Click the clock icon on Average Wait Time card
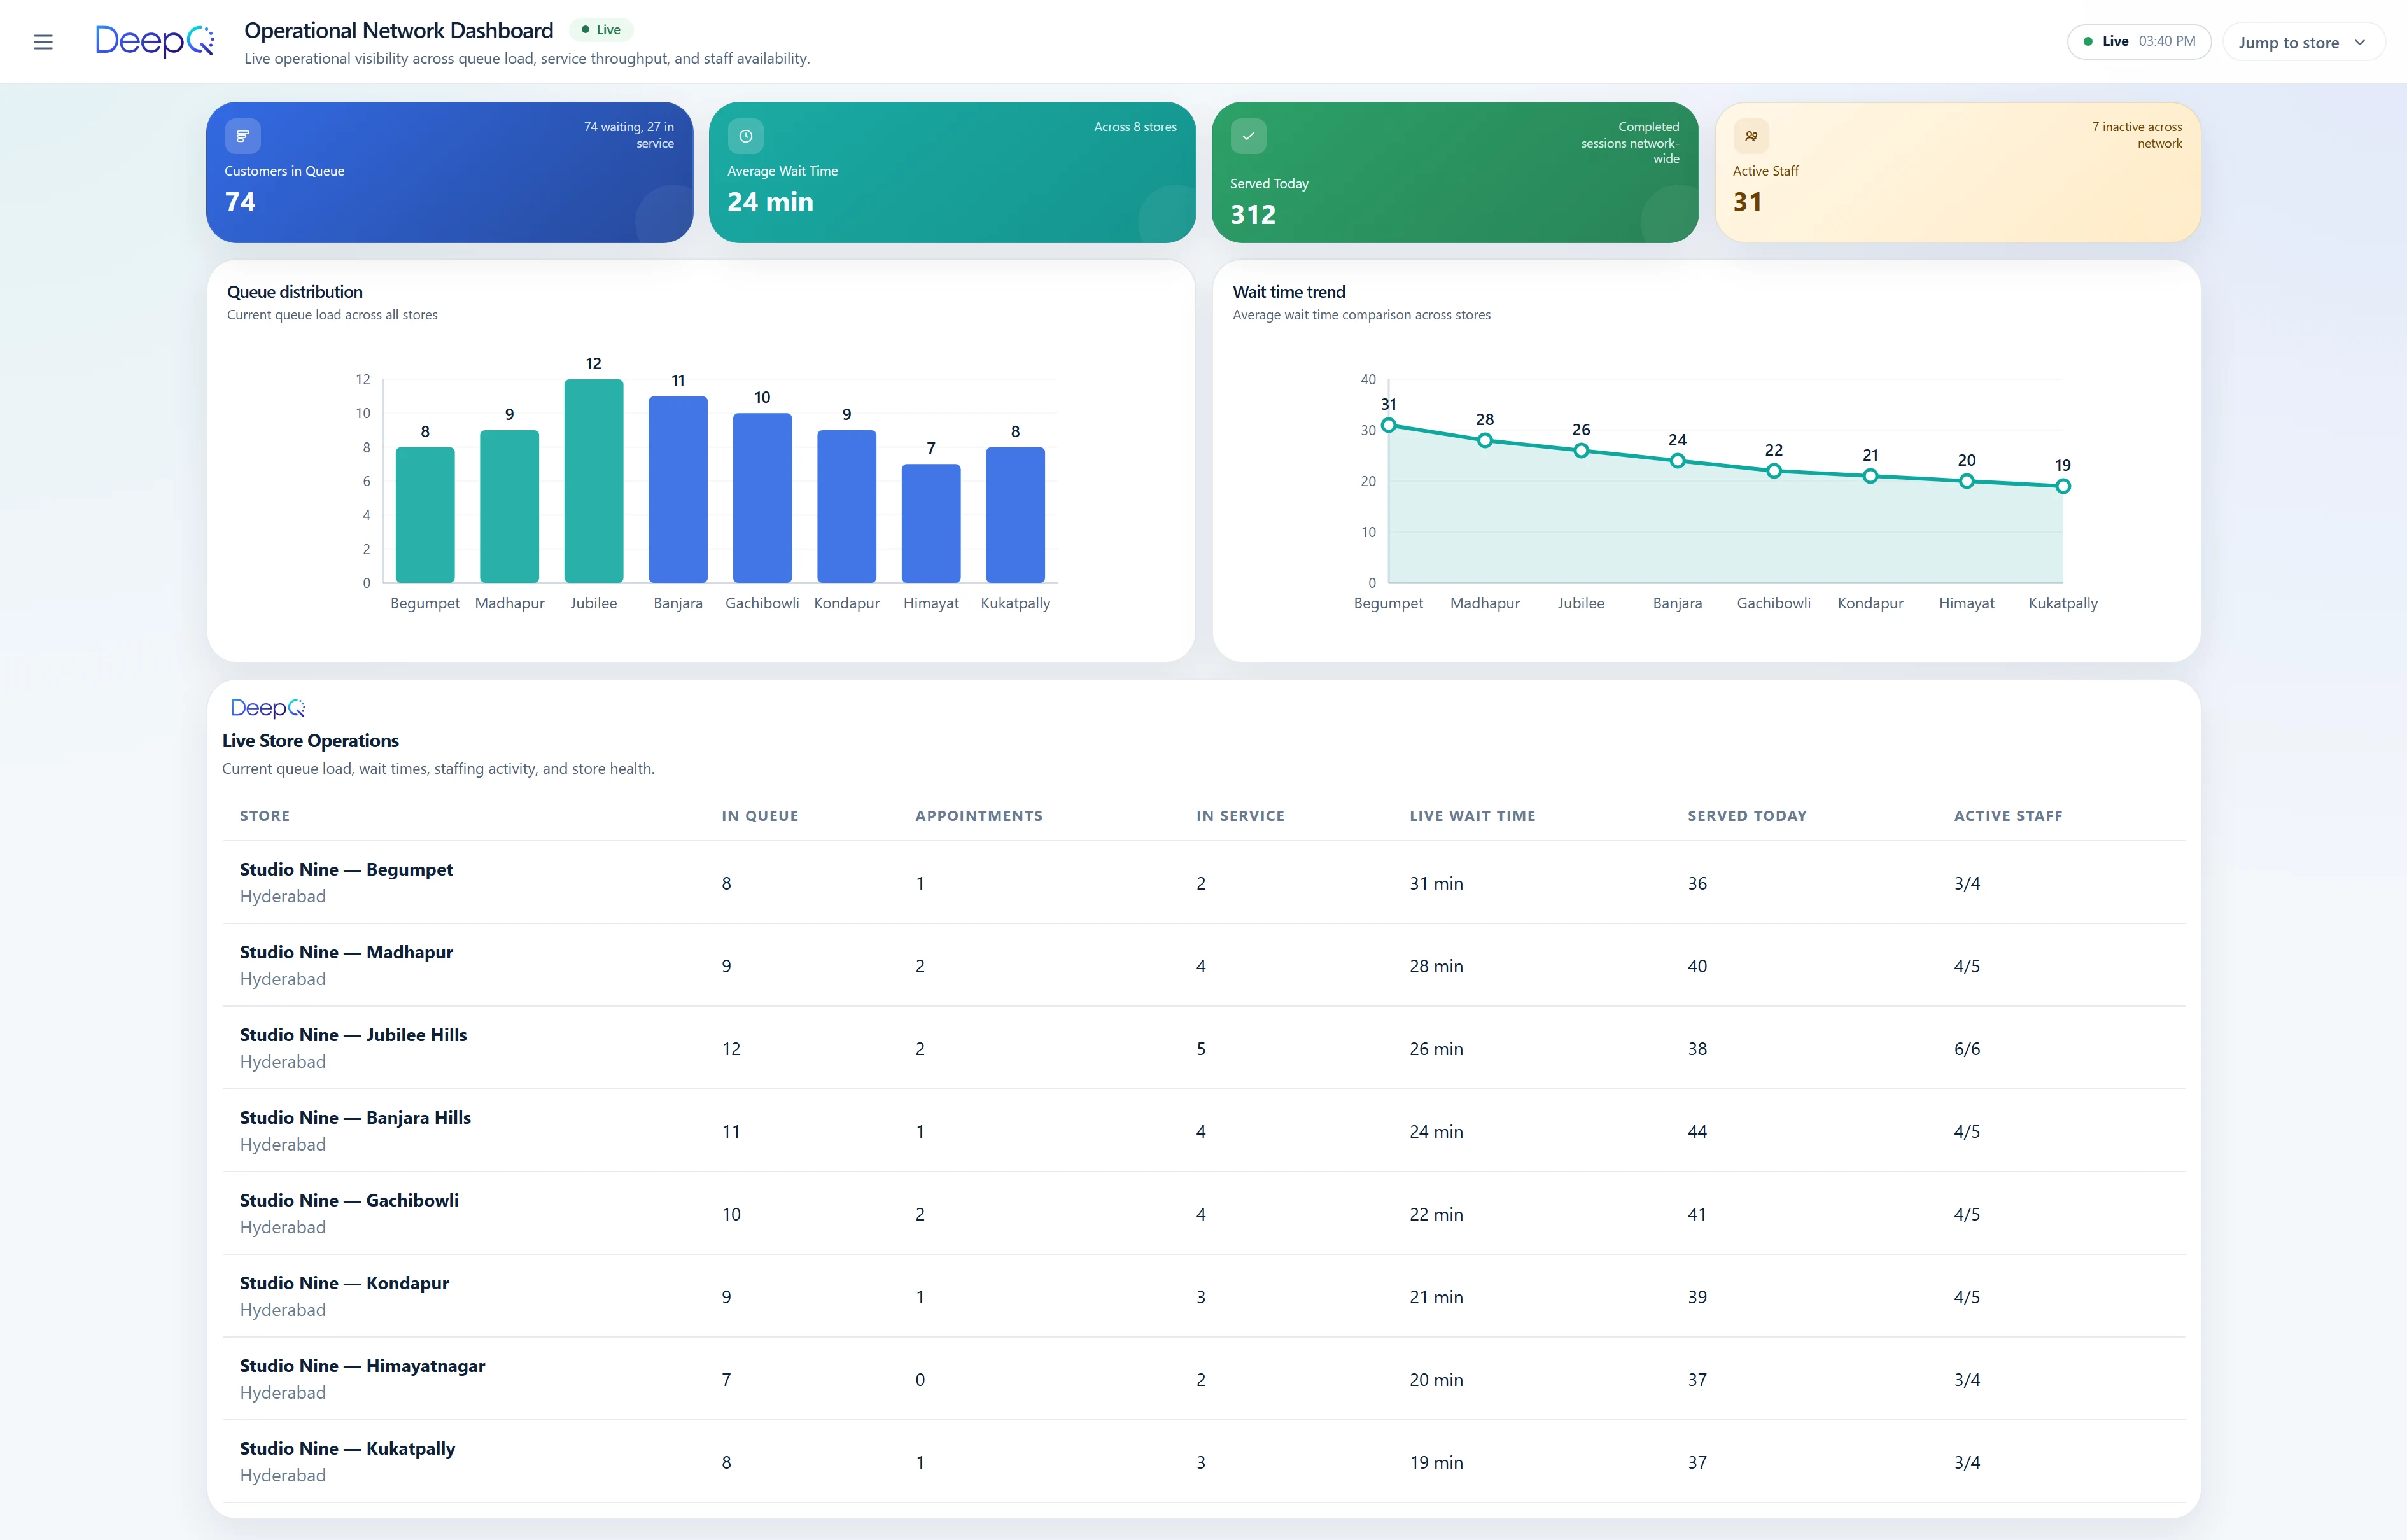2407x1540 pixels. 745,136
